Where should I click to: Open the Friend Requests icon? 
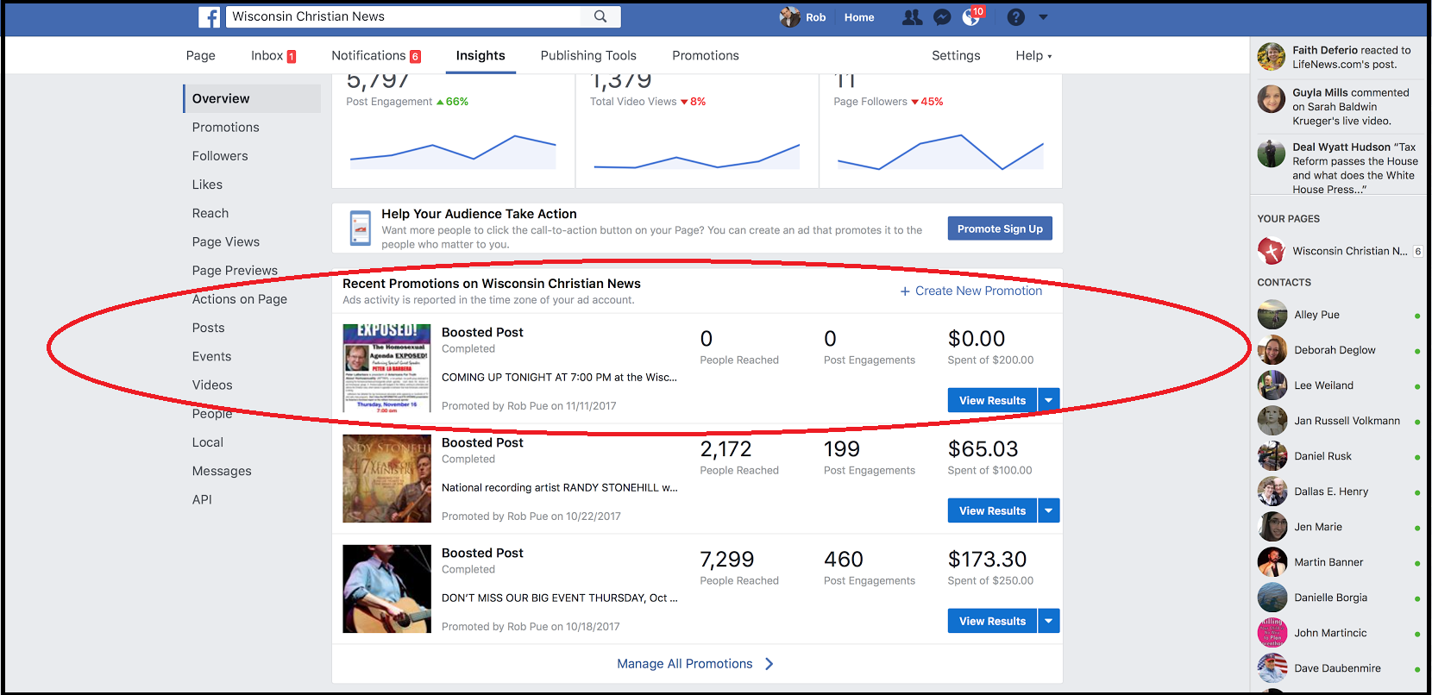point(912,17)
